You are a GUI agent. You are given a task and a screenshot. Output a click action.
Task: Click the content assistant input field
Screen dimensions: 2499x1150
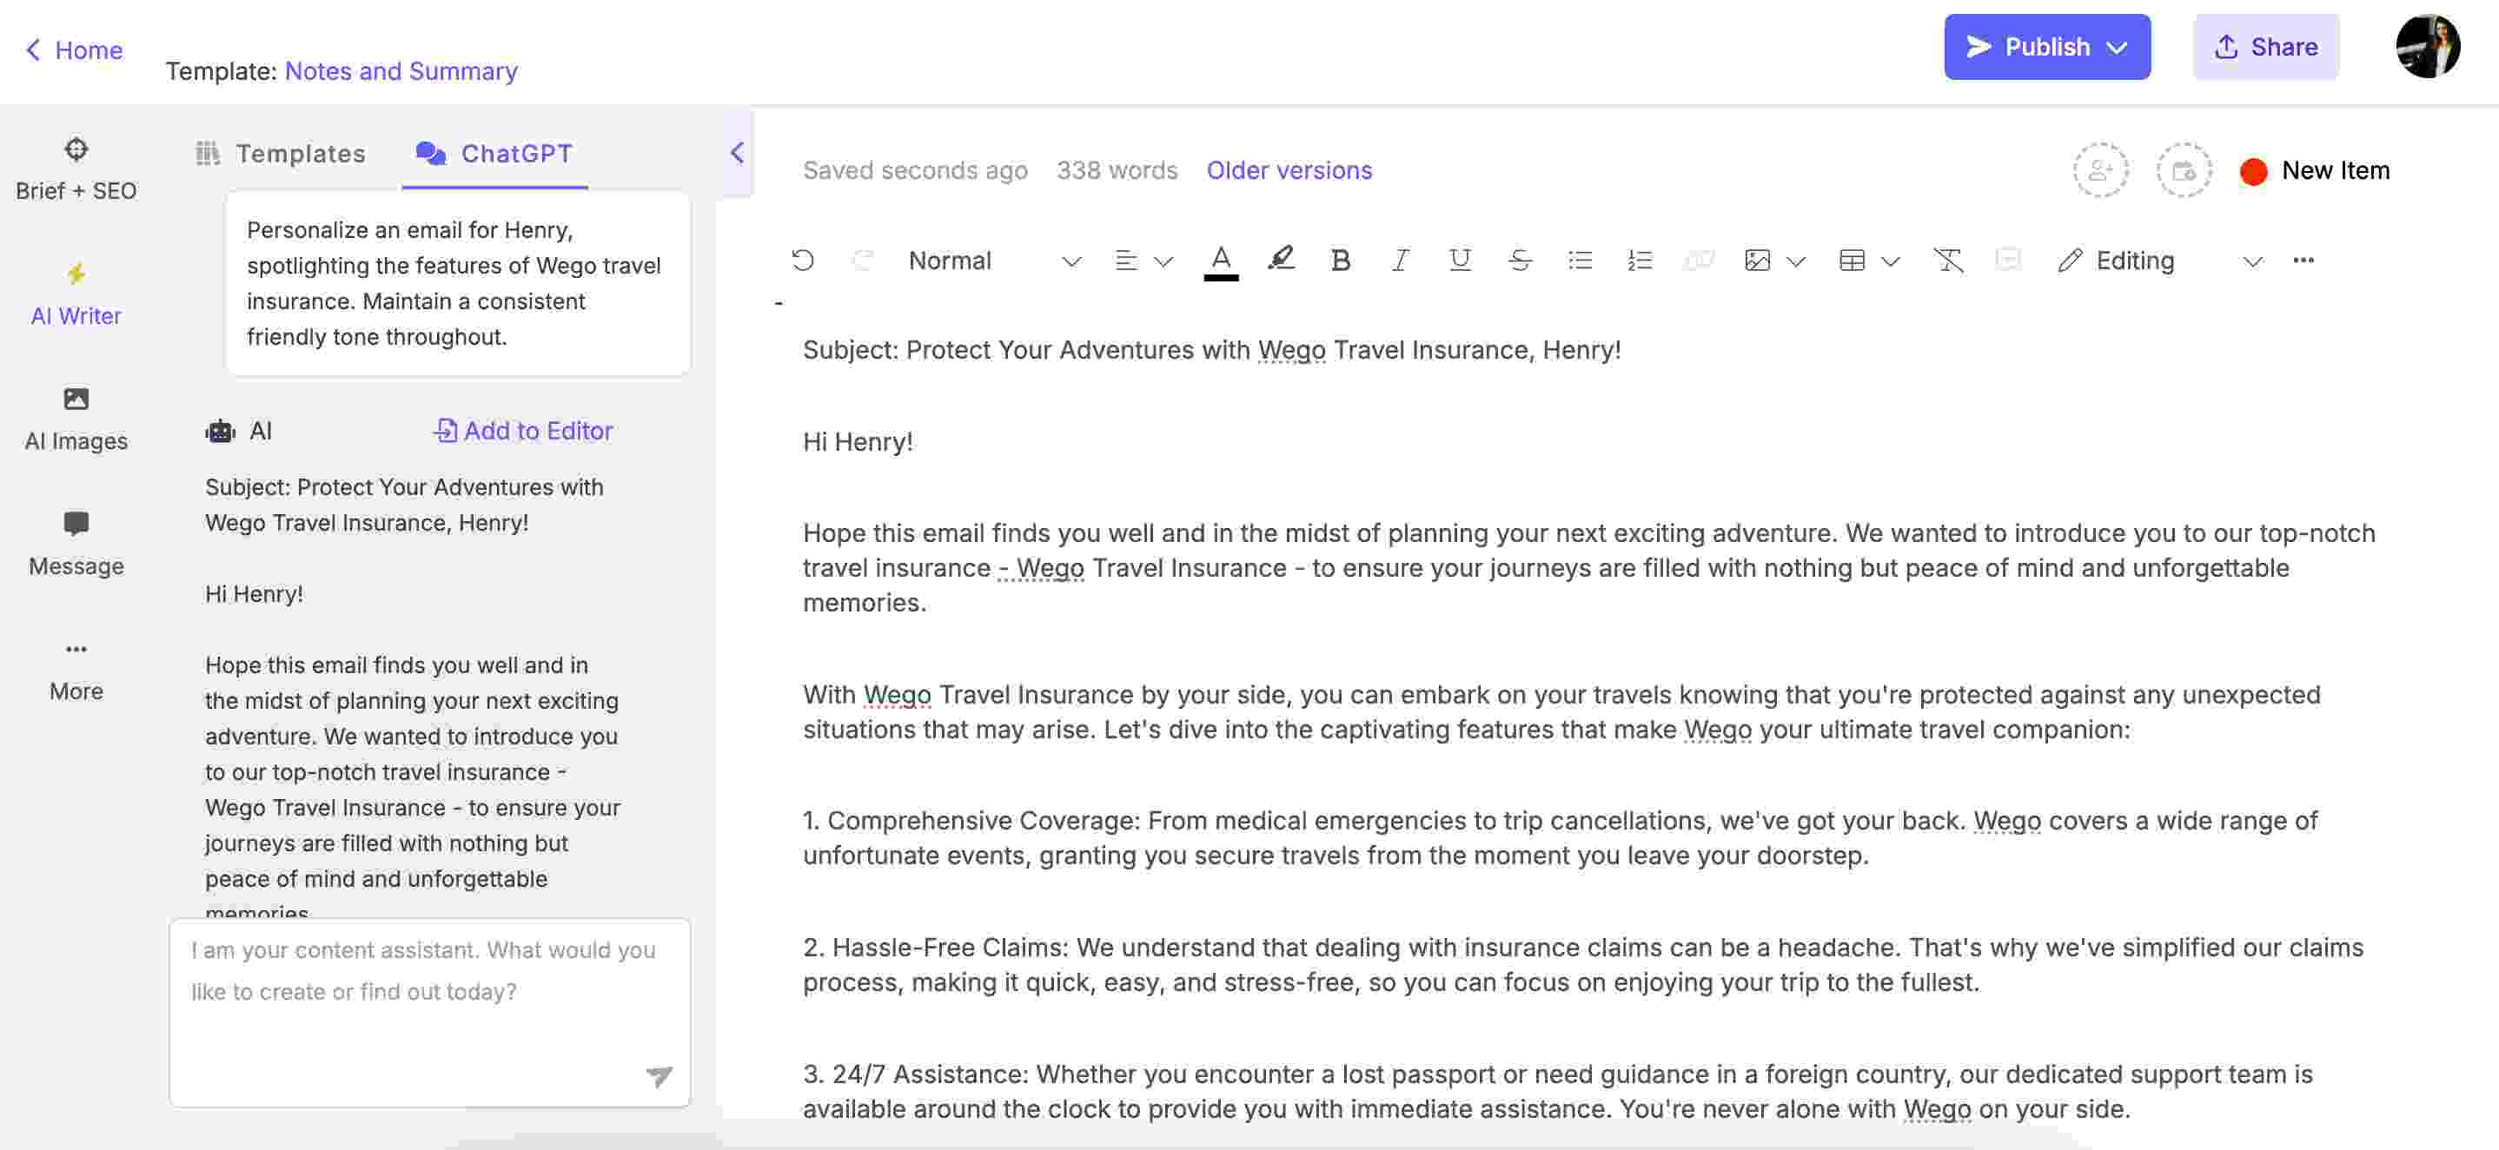point(430,1012)
